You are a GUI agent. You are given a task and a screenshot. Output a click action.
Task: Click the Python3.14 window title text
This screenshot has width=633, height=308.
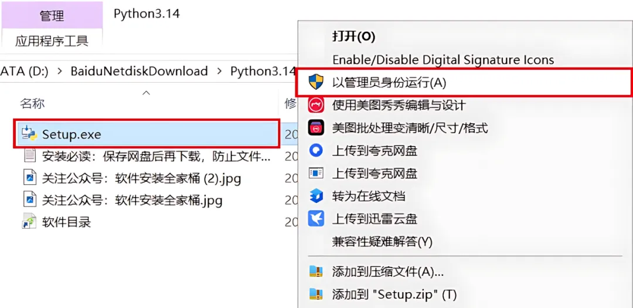point(147,13)
